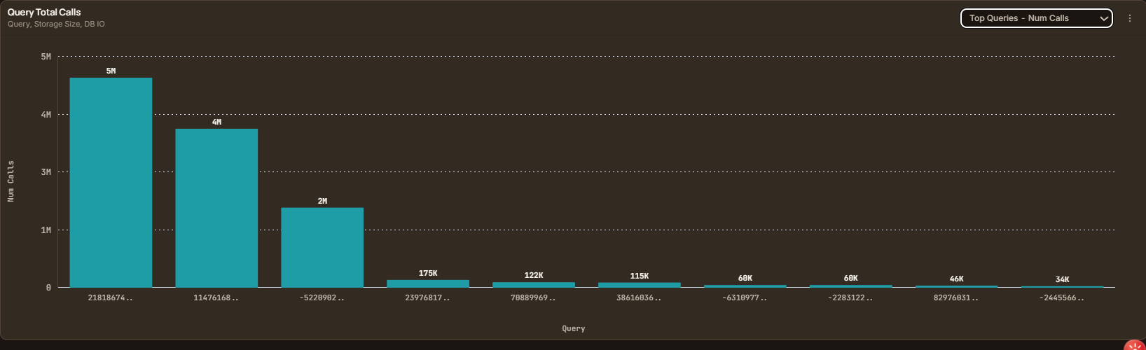This screenshot has height=350, width=1146.
Task: Click the x-axis label 21818674..
Action: [x=111, y=298]
